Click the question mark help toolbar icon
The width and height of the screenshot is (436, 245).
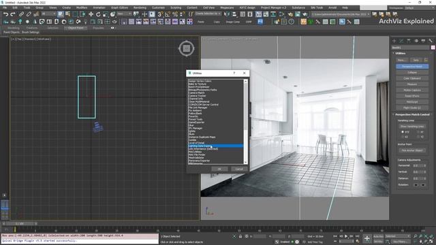click(x=291, y=21)
